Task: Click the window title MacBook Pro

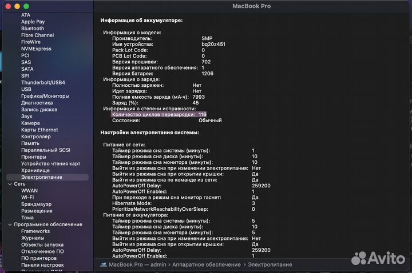Action: 251,6
